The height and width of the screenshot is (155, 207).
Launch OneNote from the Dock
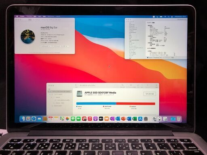[112, 119]
